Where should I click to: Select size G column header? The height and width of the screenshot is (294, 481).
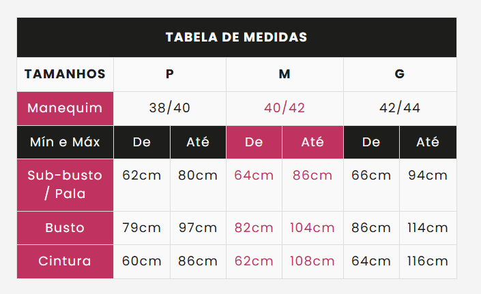point(400,74)
